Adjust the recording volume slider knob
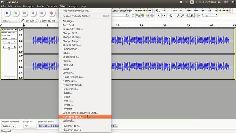Image resolution: width=236 pixels, height=133 pixels. [x=127, y=16]
